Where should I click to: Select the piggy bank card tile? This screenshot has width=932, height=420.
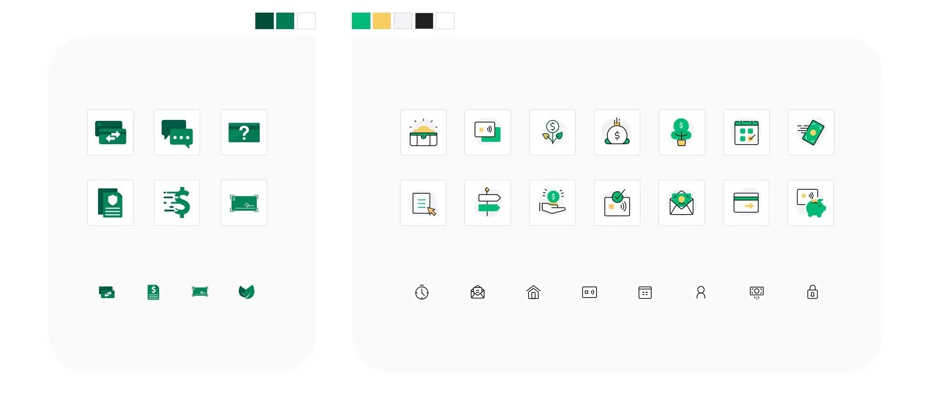coord(811,202)
